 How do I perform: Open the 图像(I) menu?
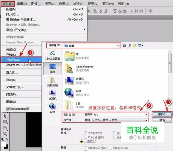(36, 4)
